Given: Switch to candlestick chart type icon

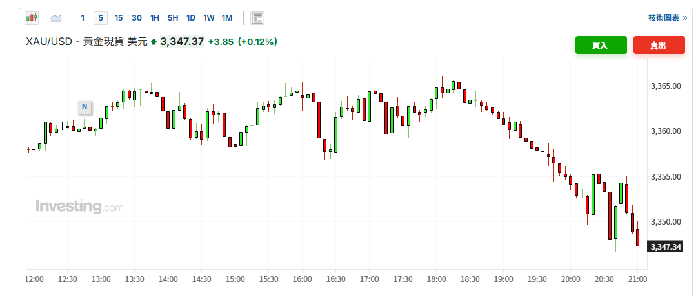Looking at the screenshot, I should coord(32,18).
